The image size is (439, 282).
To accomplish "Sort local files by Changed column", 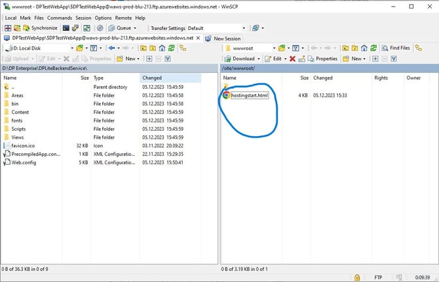I will click(x=170, y=78).
